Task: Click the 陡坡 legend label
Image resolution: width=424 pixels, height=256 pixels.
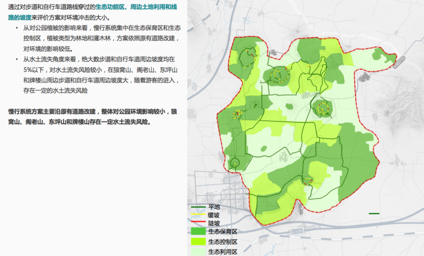Action: click(x=214, y=223)
